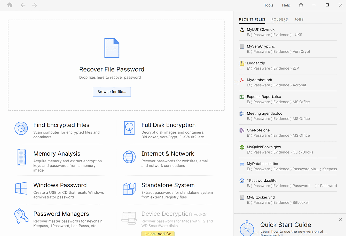Screen dimensions: 346x236
Task: Open the Quick Start Guide title link
Action: [286, 225]
